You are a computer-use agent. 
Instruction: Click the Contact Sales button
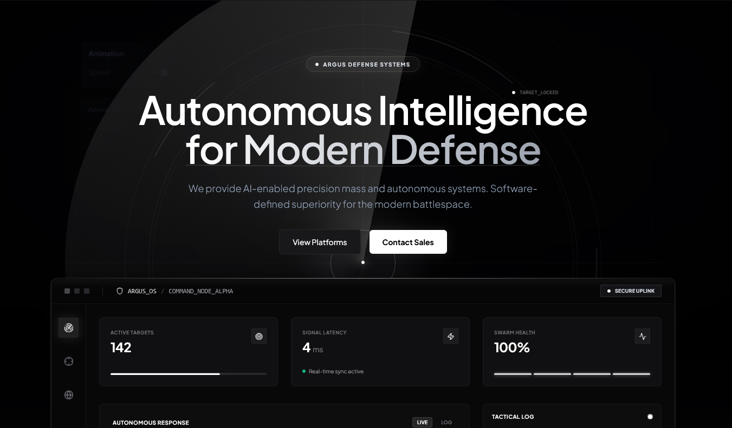pyautogui.click(x=408, y=242)
